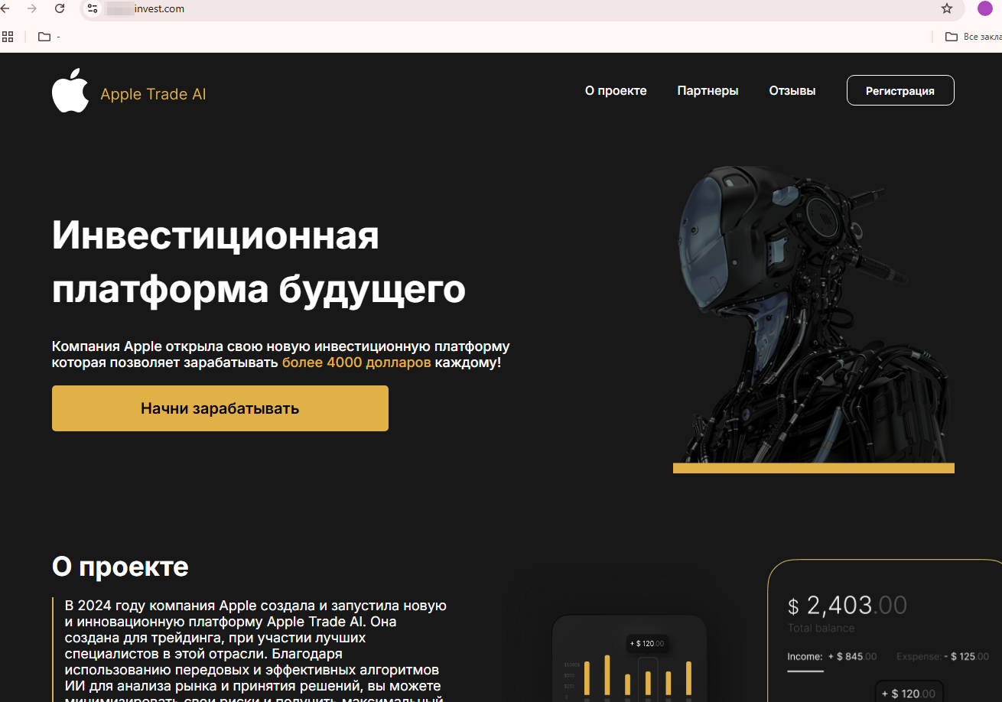Image resolution: width=1002 pixels, height=702 pixels.
Task: Open the "Партнеры" navigation item
Action: click(708, 91)
